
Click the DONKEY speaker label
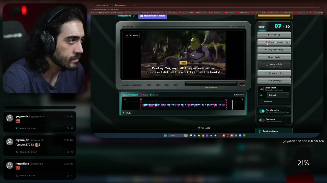tap(183, 63)
